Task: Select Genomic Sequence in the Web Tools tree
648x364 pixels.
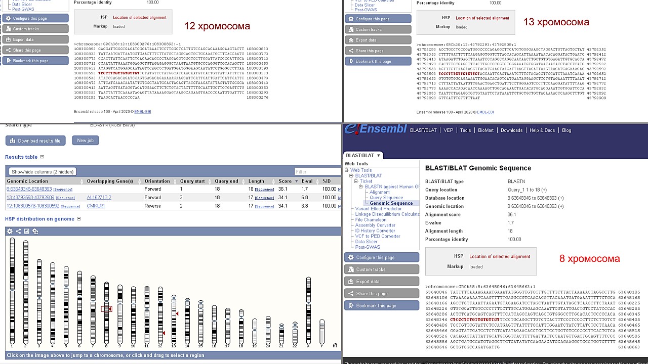Action: point(391,203)
